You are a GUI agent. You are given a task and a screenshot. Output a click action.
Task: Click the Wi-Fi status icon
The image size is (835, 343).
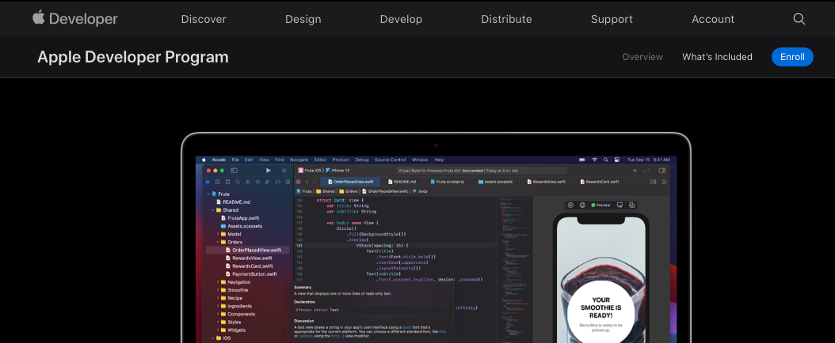click(595, 160)
